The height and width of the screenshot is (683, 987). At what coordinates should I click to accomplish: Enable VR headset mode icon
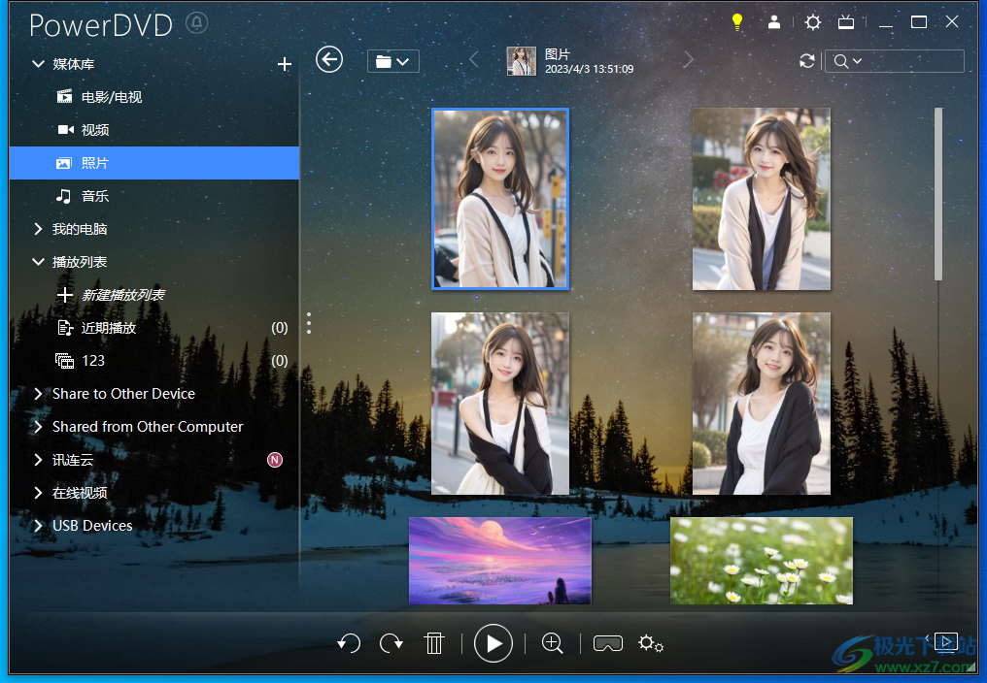coord(607,644)
